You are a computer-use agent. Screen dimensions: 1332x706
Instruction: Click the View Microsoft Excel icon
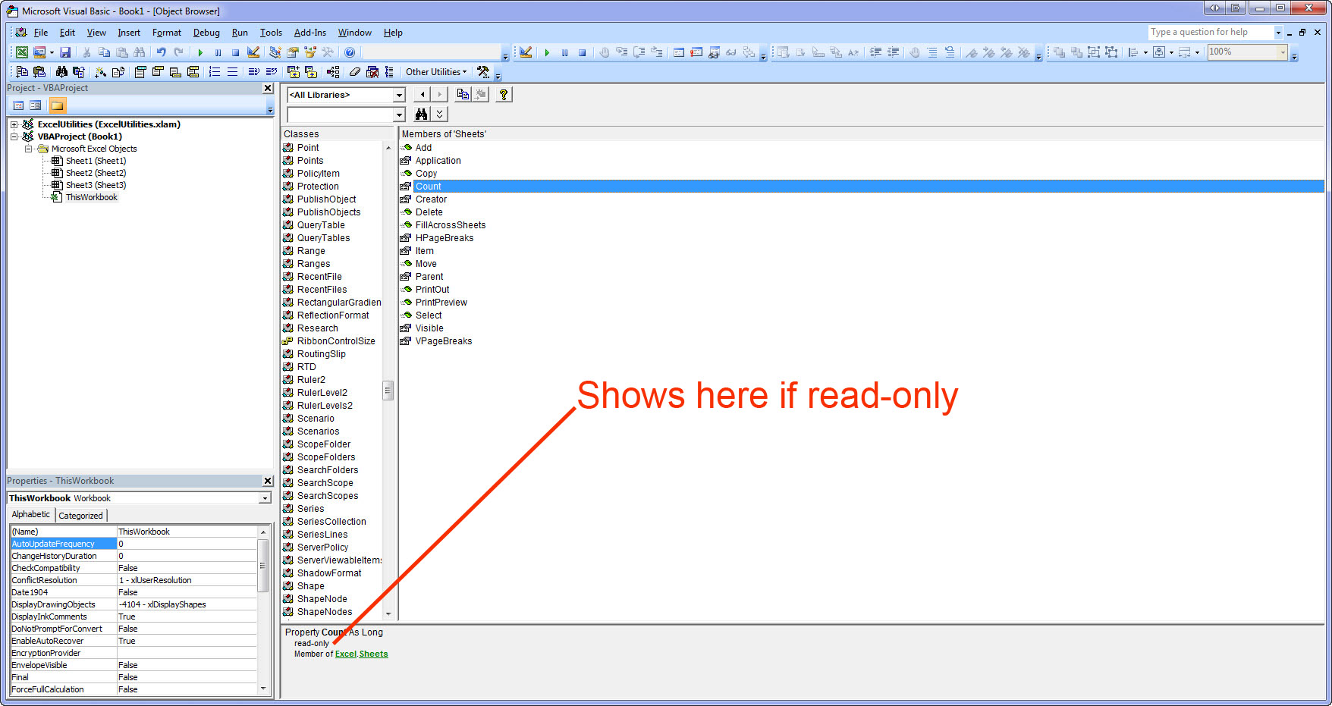click(22, 52)
